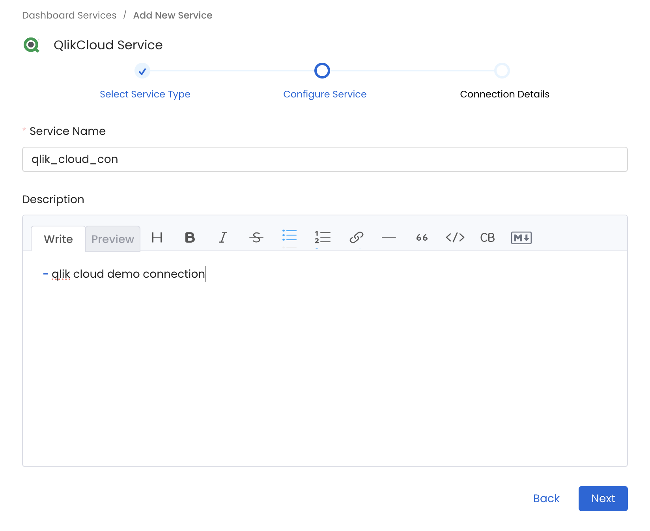Toggle bold formatting in description editor
This screenshot has width=650, height=531.
190,237
